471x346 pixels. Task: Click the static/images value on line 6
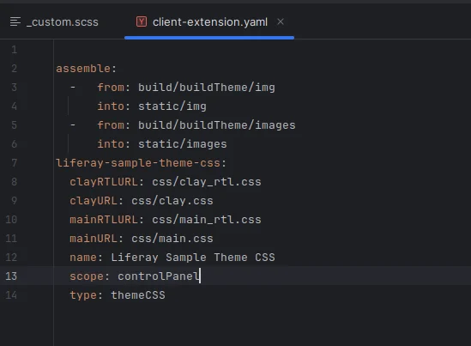coord(183,144)
